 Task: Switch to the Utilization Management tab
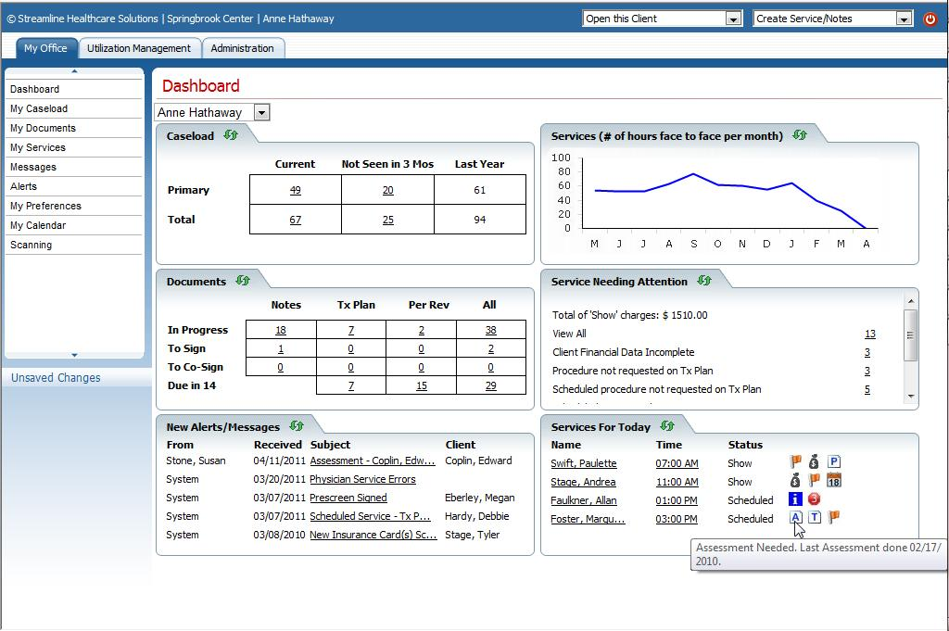(x=139, y=48)
